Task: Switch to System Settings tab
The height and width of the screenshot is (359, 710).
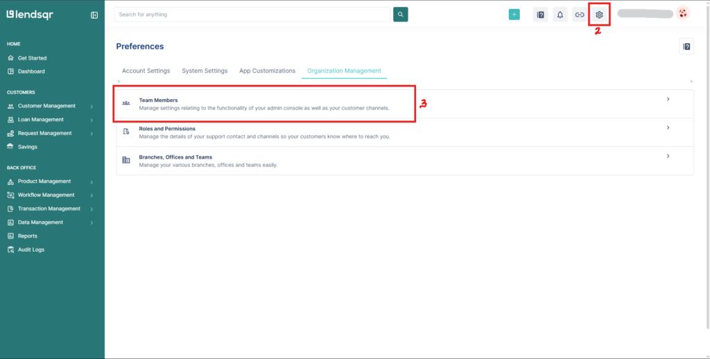Action: (x=205, y=71)
